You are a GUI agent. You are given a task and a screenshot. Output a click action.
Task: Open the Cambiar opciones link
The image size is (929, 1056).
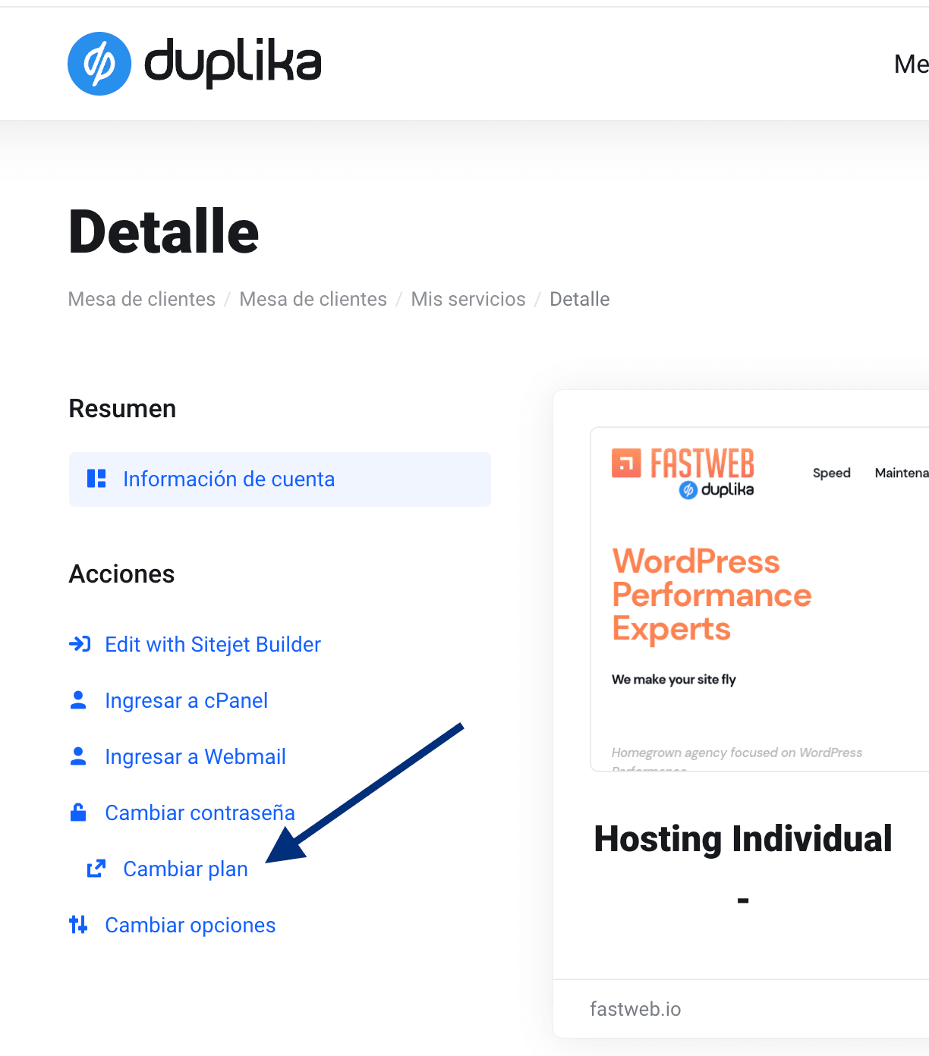point(190,925)
